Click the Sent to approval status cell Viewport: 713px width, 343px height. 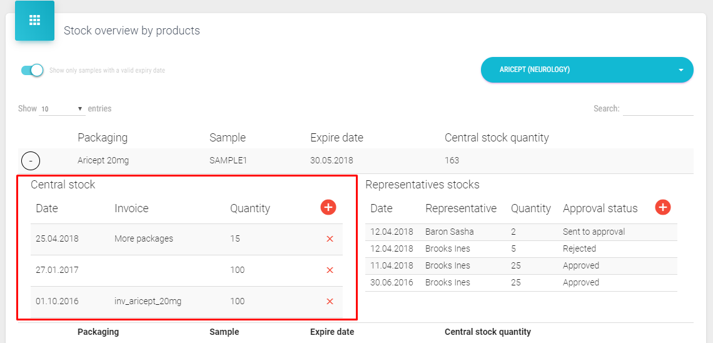coord(594,232)
